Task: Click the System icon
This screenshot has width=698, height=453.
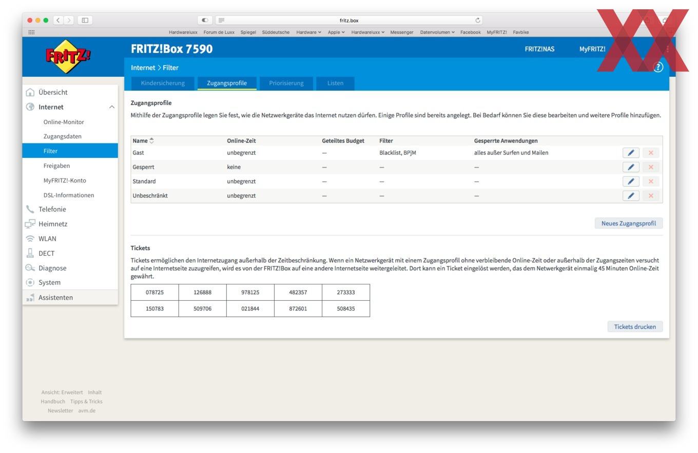Action: point(30,282)
